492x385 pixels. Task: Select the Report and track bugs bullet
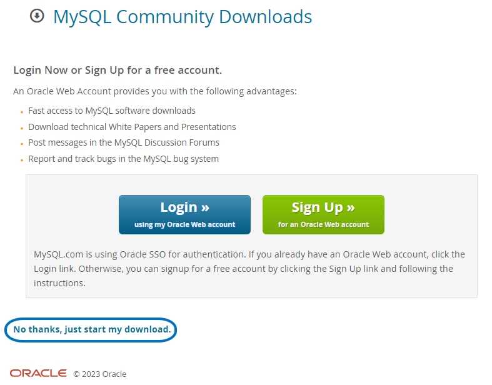pos(123,159)
